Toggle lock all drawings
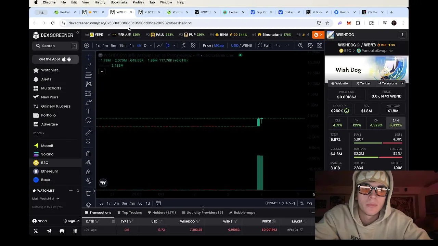Screen dimensions: 438x246 point(88,172)
